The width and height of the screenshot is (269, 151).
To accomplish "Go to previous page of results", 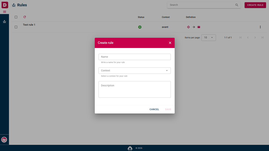I will [248, 37].
